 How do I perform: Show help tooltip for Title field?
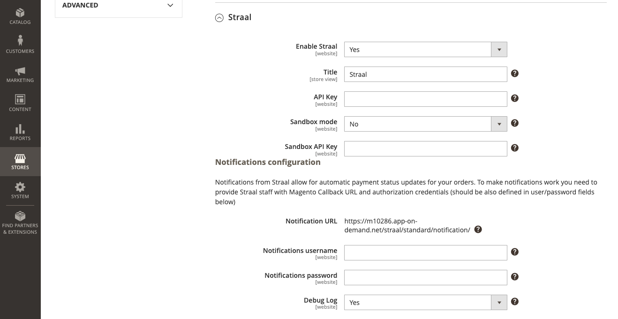click(514, 74)
